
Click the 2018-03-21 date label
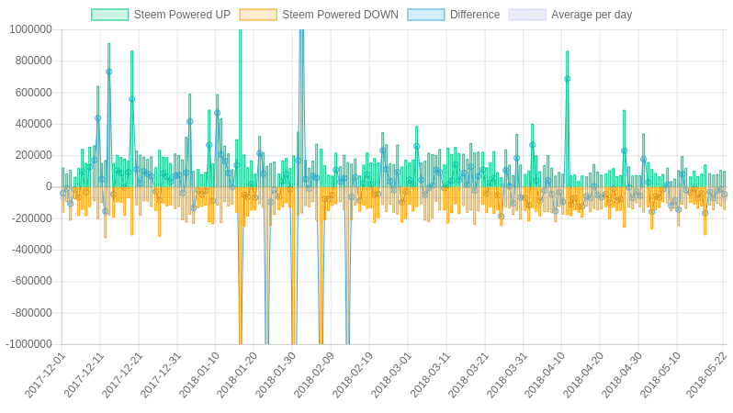tap(468, 375)
